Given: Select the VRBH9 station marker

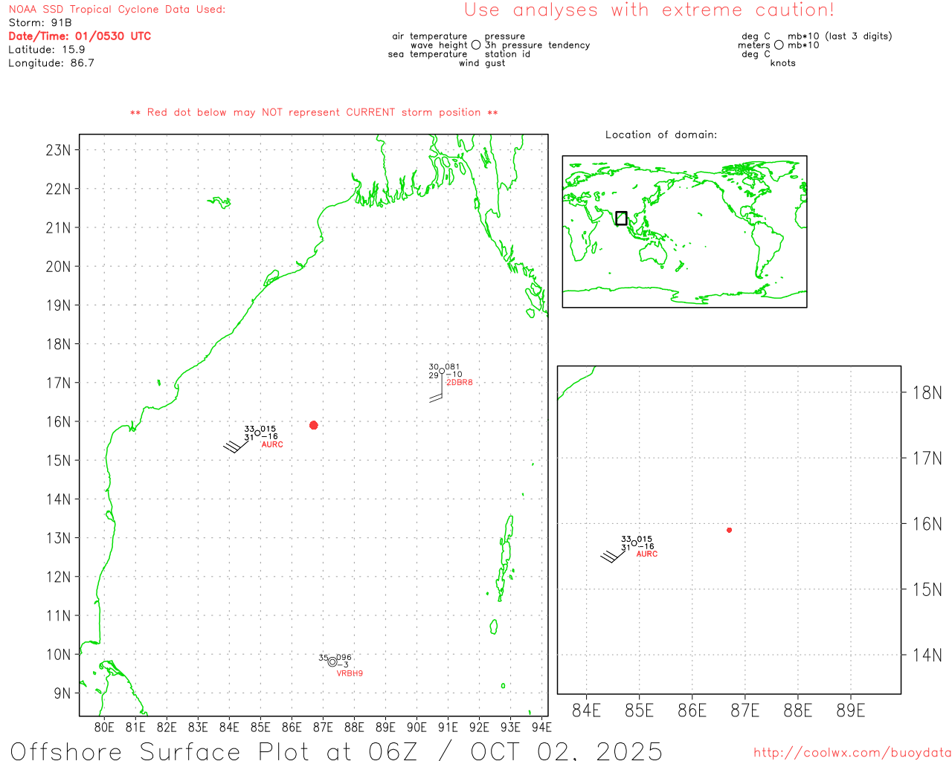Looking at the screenshot, I should (x=332, y=661).
